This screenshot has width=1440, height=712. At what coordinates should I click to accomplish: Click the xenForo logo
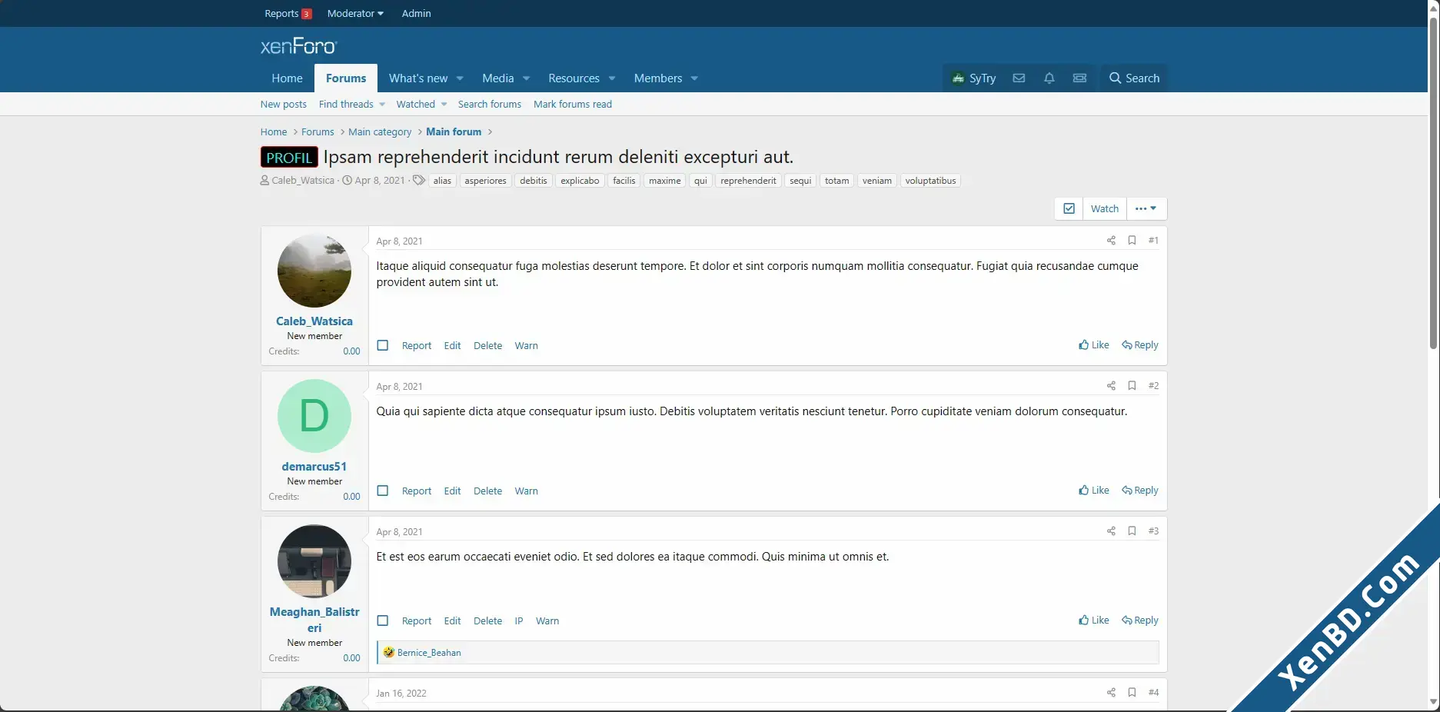pos(298,46)
